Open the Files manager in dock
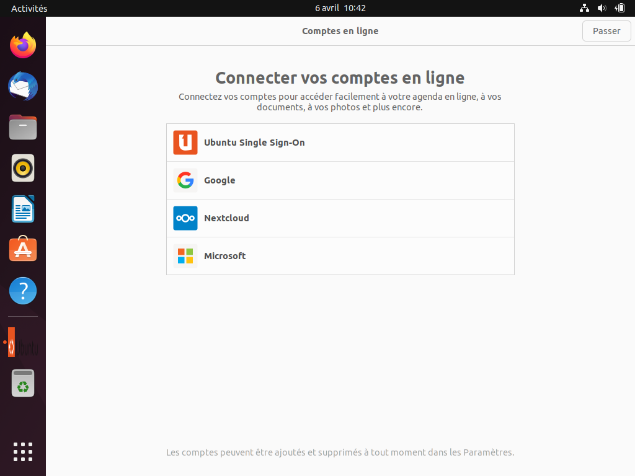The image size is (635, 476). point(23,127)
